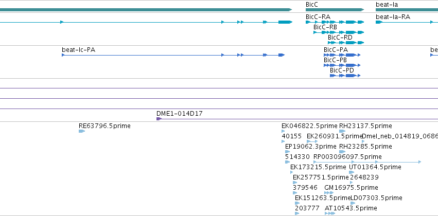Select the BicC gene bar
The height and width of the screenshot is (216, 438).
tap(335, 10)
